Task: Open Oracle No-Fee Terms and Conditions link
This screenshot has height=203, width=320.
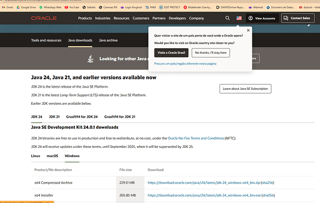Action: (196, 138)
